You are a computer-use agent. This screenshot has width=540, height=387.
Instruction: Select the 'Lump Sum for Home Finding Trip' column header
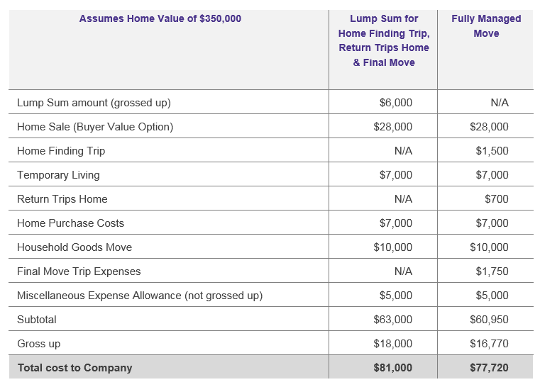pos(383,40)
